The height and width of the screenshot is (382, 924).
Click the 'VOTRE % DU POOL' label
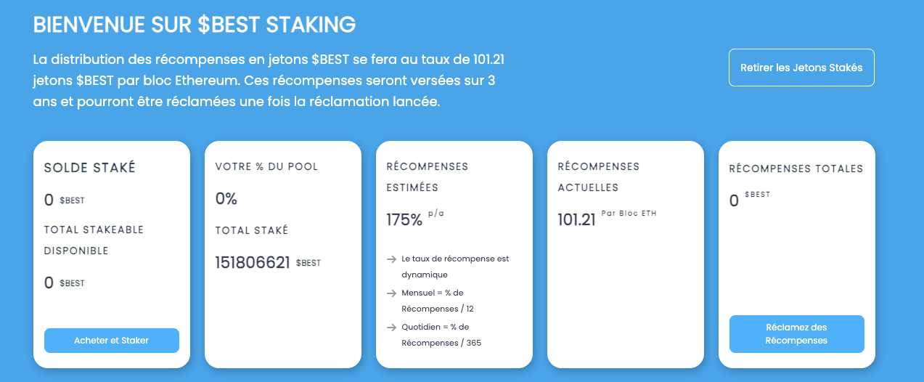[266, 166]
